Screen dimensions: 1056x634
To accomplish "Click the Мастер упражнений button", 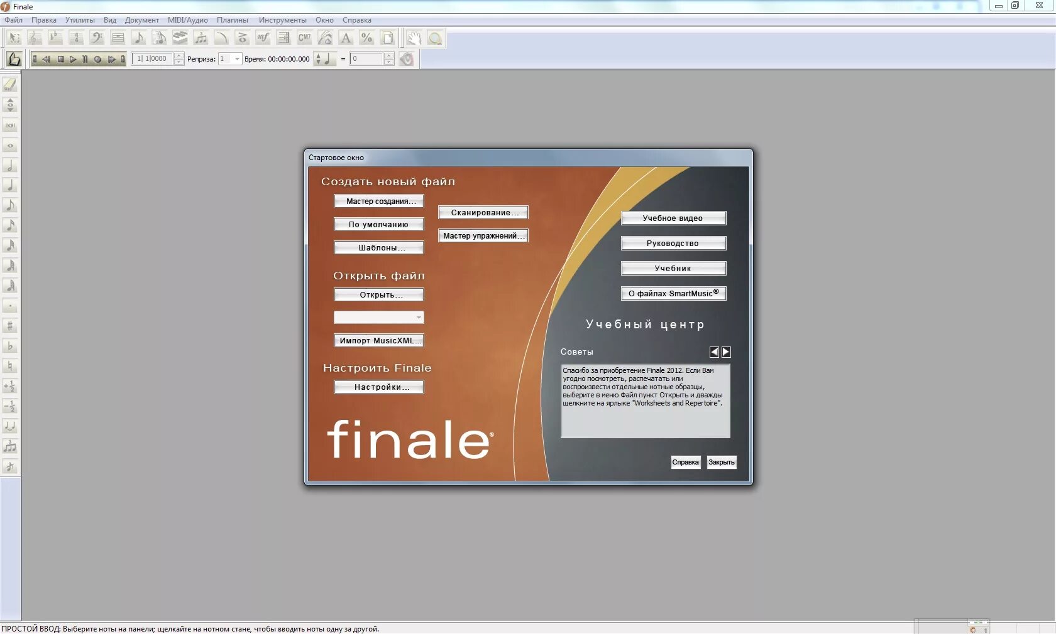I will click(x=483, y=235).
